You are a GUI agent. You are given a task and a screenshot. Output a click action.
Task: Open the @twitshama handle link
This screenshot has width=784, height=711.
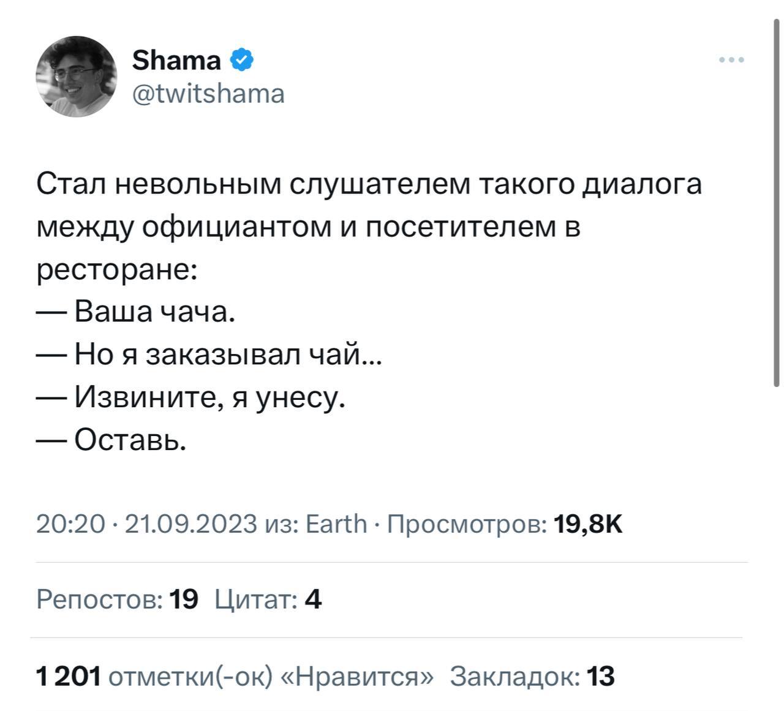(208, 94)
